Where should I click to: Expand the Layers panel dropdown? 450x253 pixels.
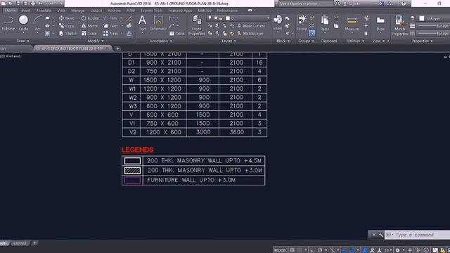click(229, 41)
